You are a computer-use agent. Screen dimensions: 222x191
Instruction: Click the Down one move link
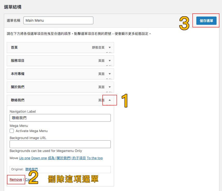[39, 158]
